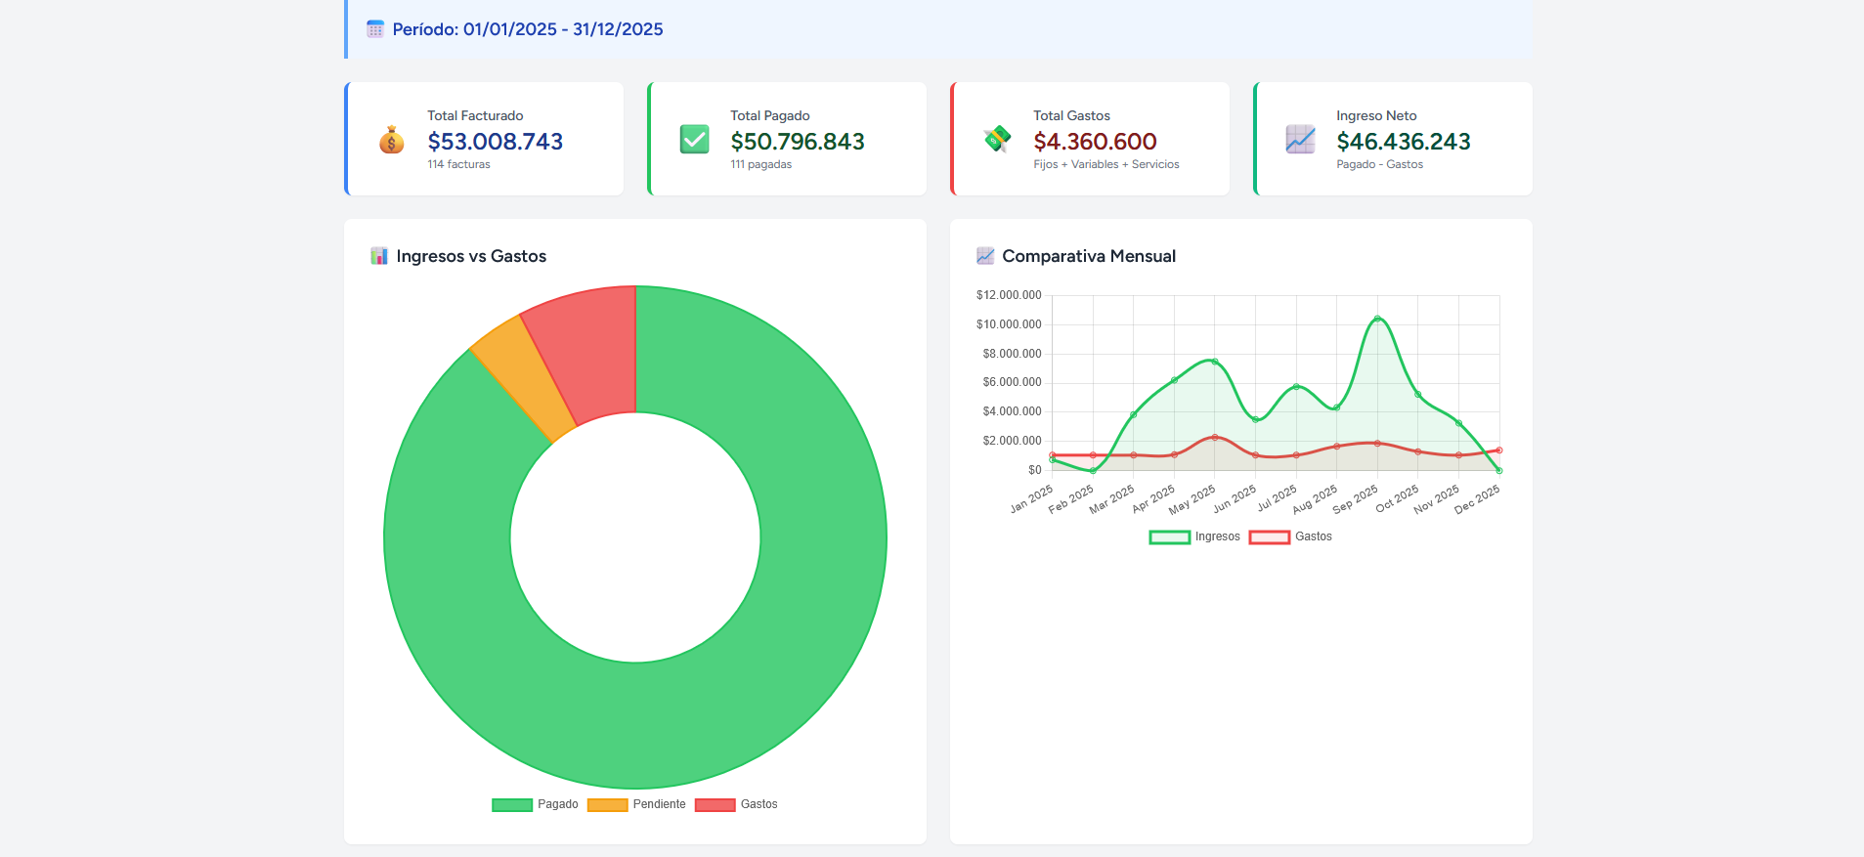Click the green checkmark icon in Total Pagado
This screenshot has width=1864, height=857.
coord(694,140)
